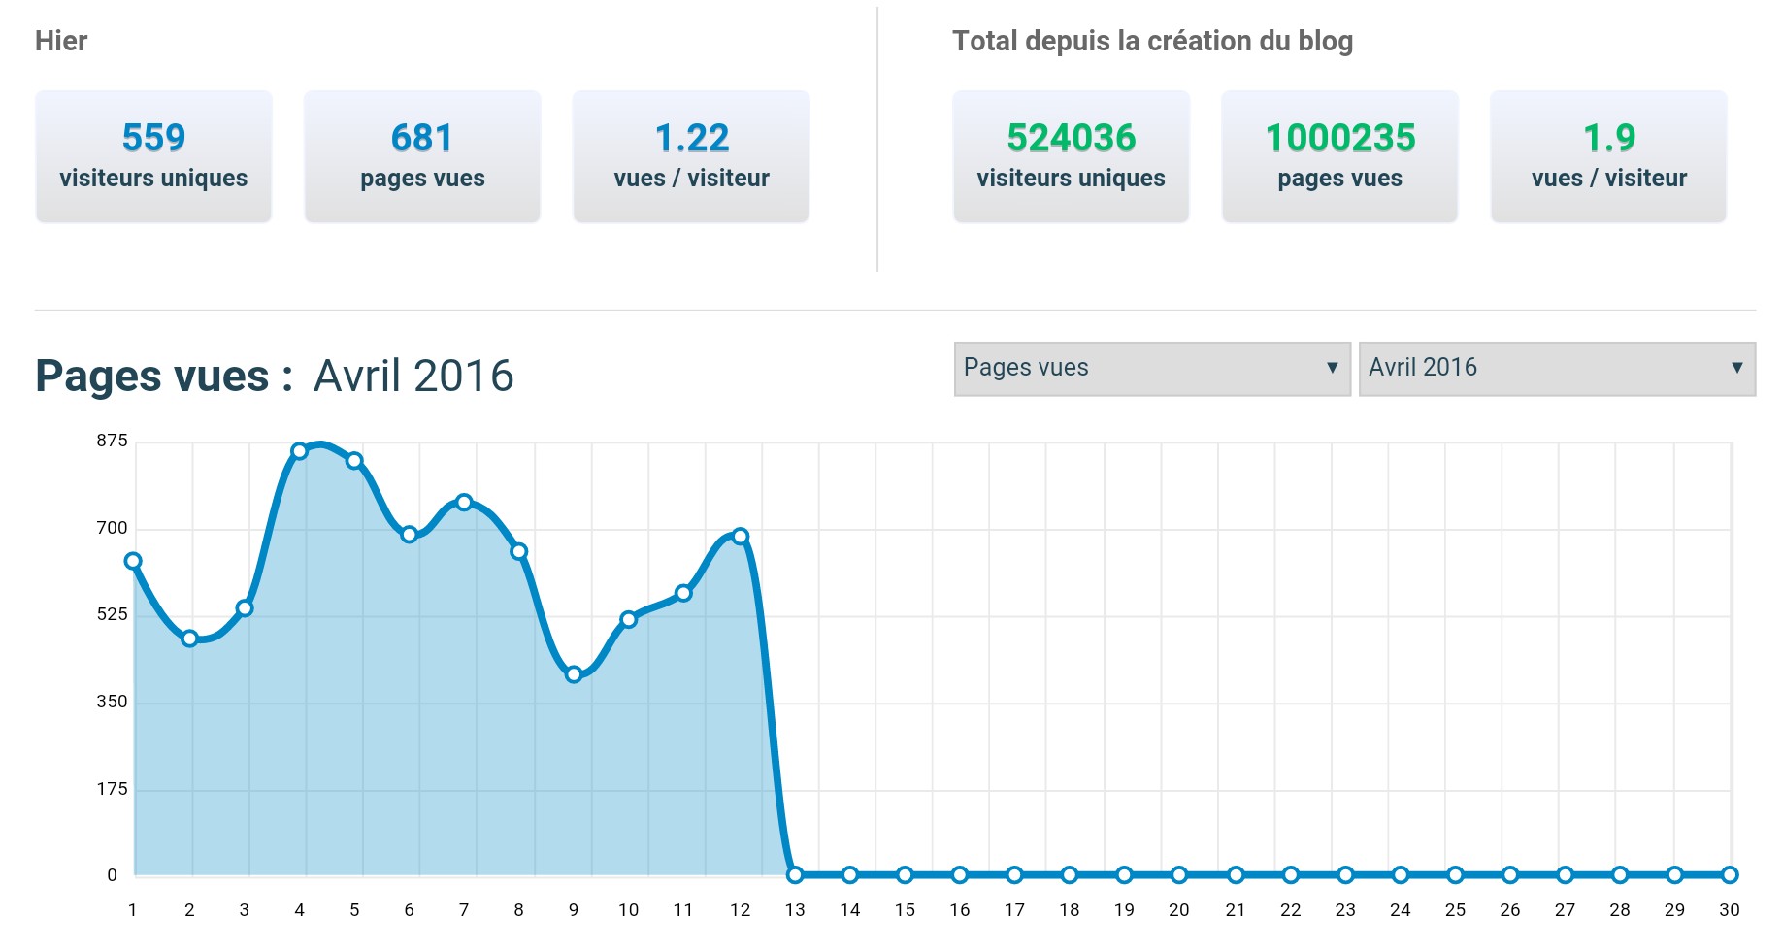Click the 175 y-axis label
Viewport: 1783px width, 950px height.
pos(112,789)
